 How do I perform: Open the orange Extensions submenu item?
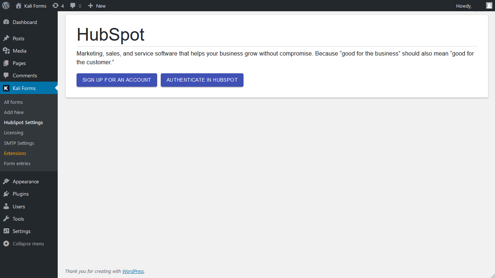coord(15,153)
